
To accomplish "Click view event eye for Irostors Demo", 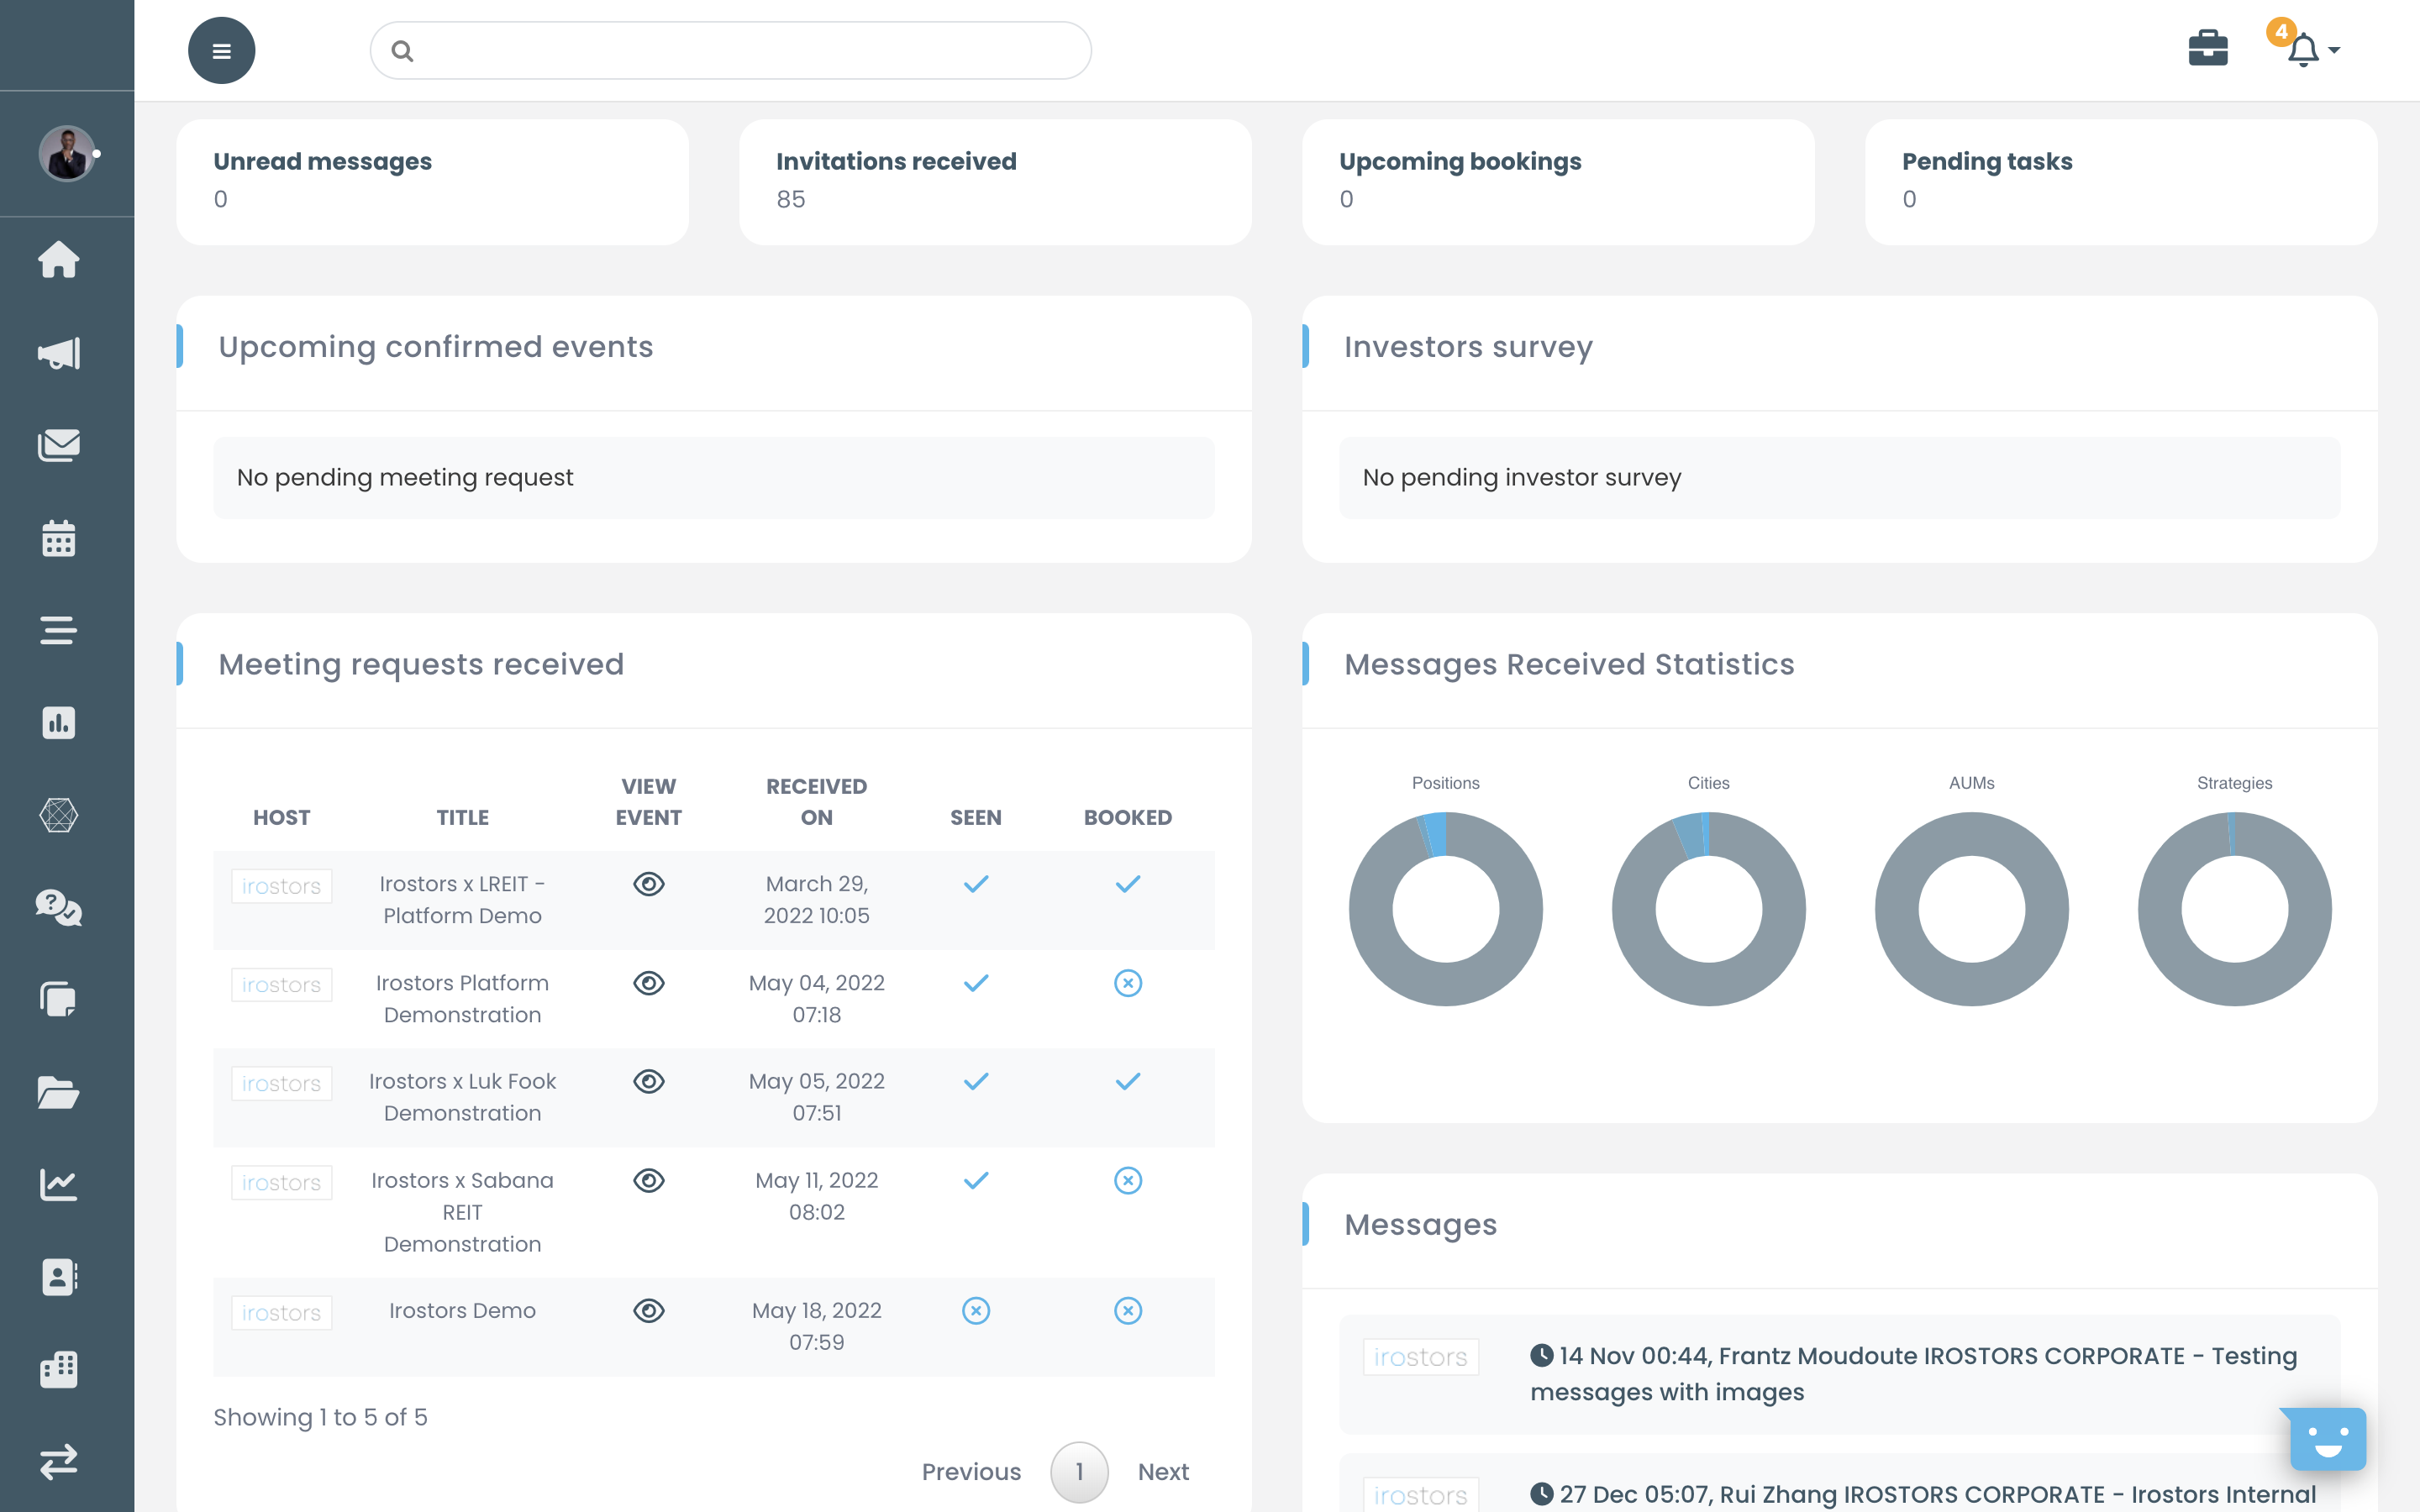I will coord(648,1310).
